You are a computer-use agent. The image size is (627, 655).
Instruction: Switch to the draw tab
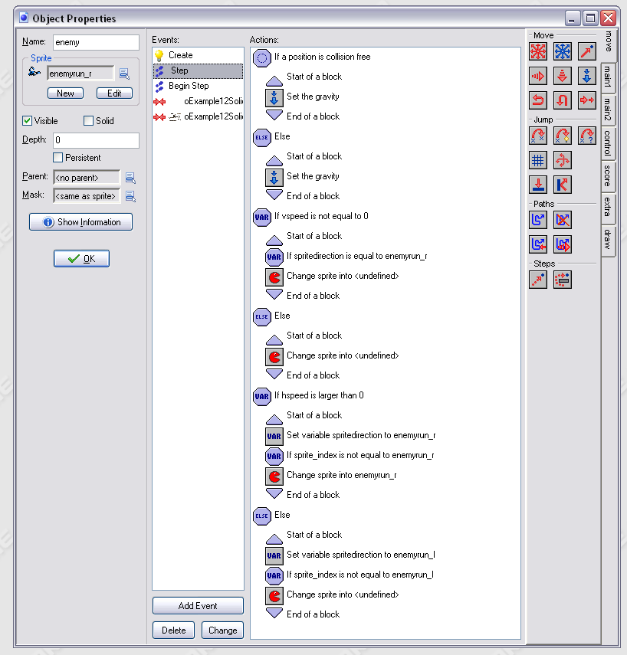tap(608, 240)
